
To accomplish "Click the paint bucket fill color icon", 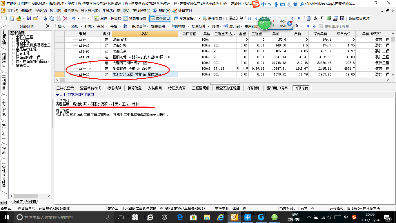I will [296, 26].
